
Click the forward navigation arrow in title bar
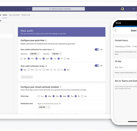[29, 9]
